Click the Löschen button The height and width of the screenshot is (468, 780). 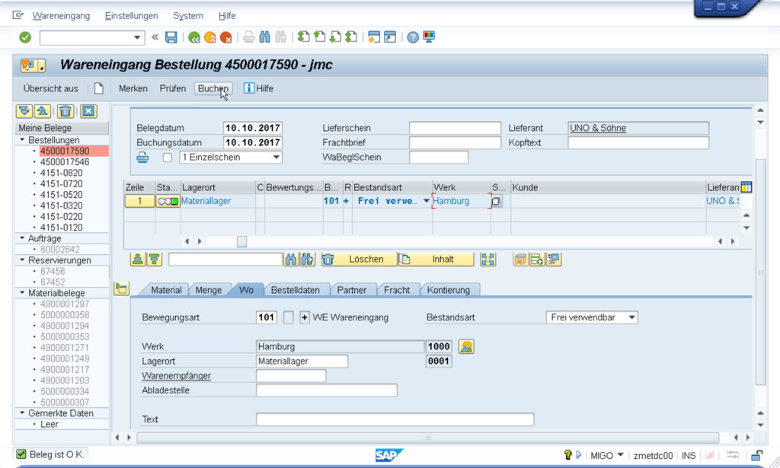tap(359, 259)
